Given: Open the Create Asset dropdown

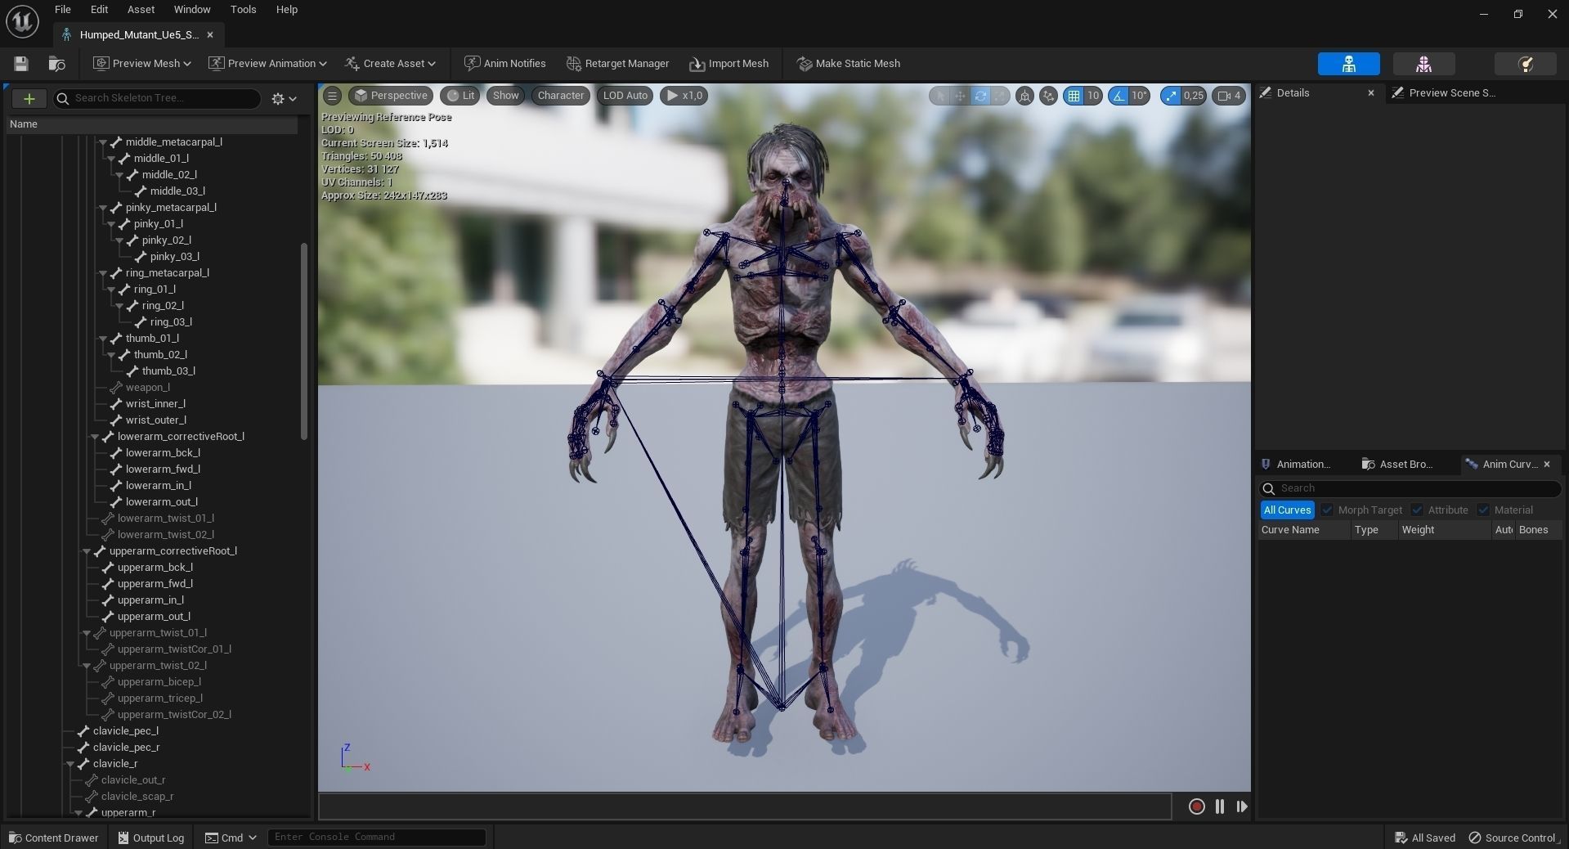Looking at the screenshot, I should (390, 64).
